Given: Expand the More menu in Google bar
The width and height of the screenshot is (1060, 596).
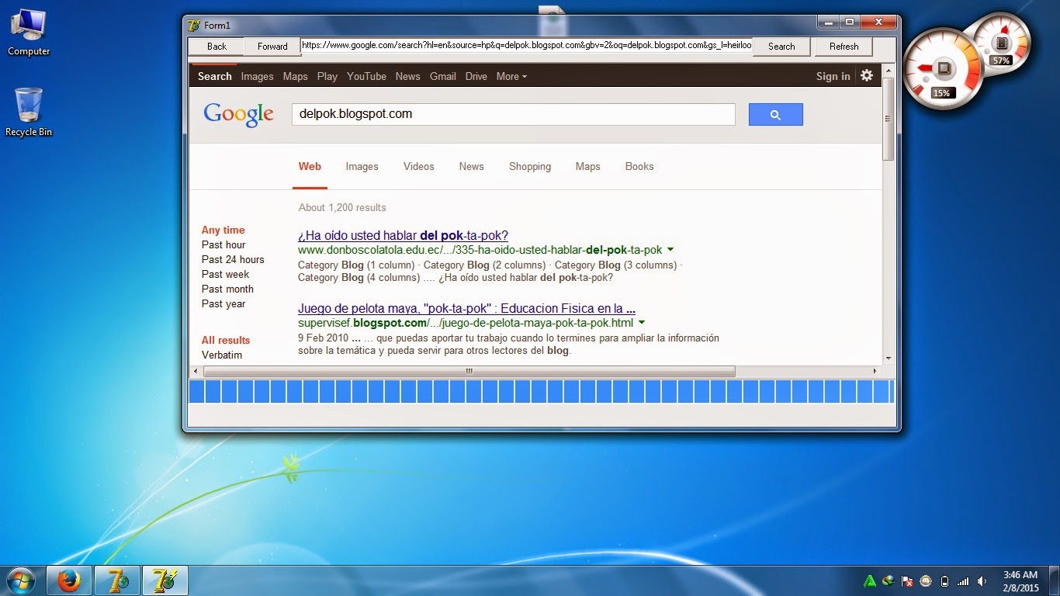Looking at the screenshot, I should [x=511, y=76].
